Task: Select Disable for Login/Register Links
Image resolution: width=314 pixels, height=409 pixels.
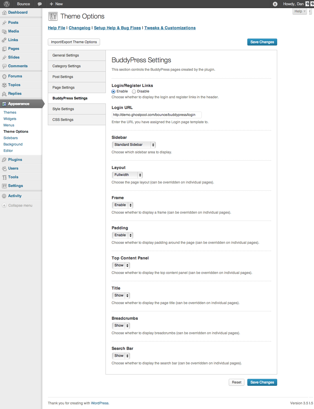Action: point(134,92)
